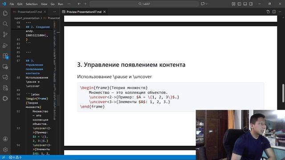Click the Show Source icon in preview toolbar
This screenshot has width=285, height=160.
coord(268,12)
